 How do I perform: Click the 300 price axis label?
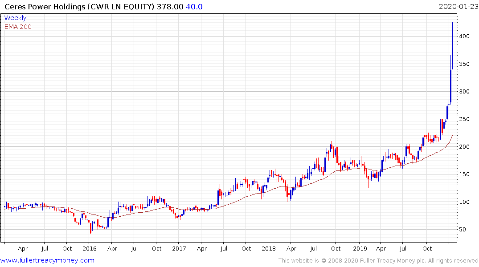click(x=464, y=92)
